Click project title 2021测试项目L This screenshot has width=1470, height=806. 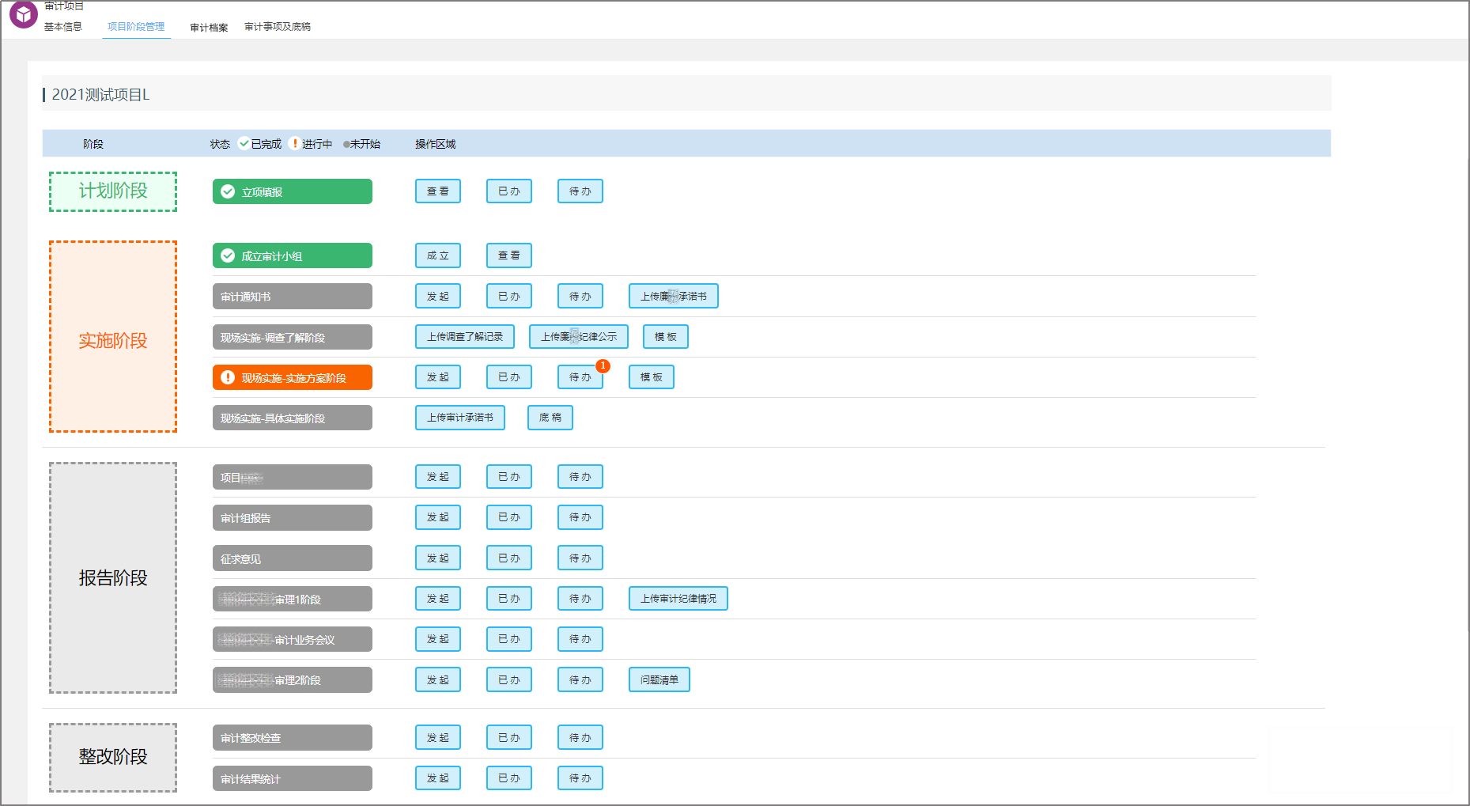click(x=100, y=94)
